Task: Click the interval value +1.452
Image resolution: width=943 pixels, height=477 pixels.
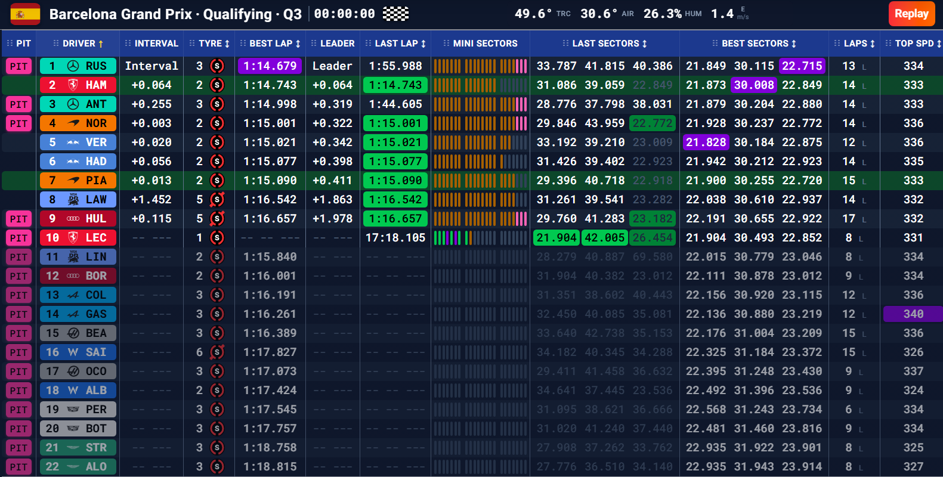Action: point(152,200)
